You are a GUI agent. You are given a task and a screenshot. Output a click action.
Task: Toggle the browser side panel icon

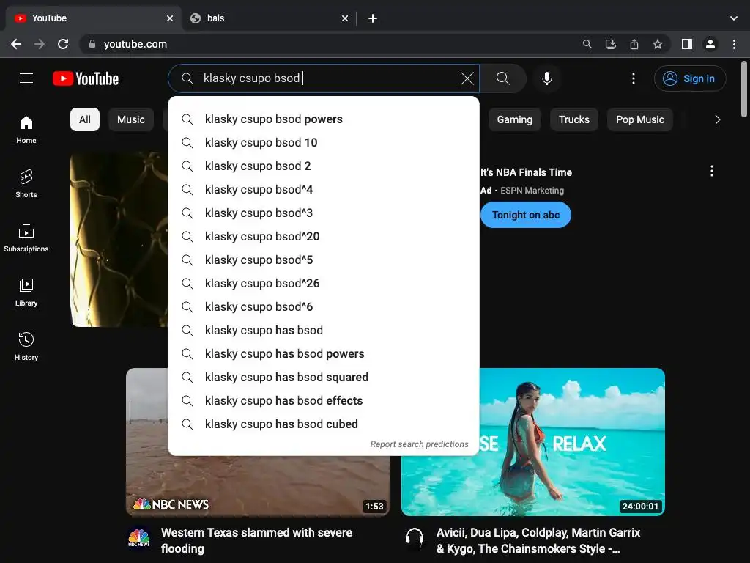(687, 44)
